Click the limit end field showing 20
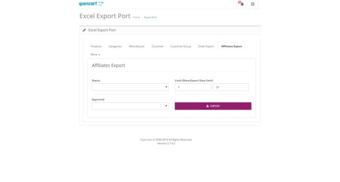The image size is (340, 182). pyautogui.click(x=231, y=87)
